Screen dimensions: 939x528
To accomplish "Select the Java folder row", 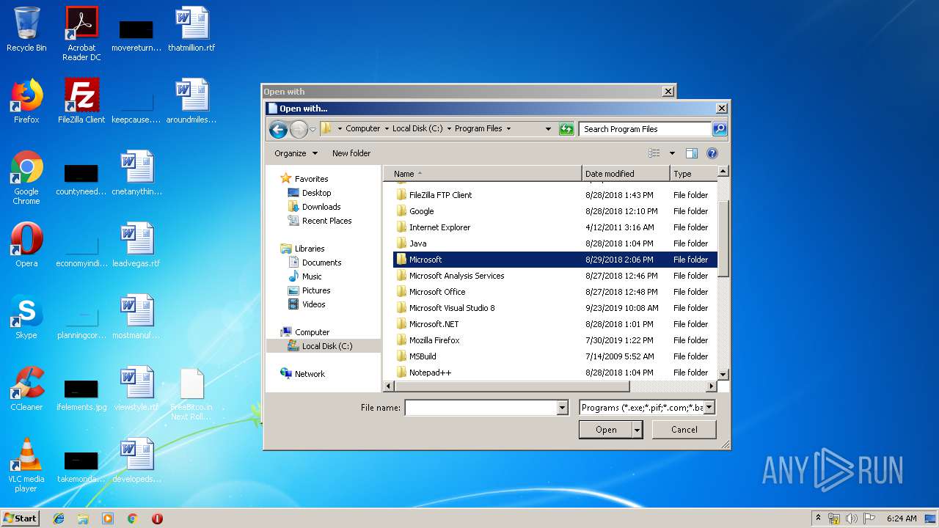I will point(555,243).
